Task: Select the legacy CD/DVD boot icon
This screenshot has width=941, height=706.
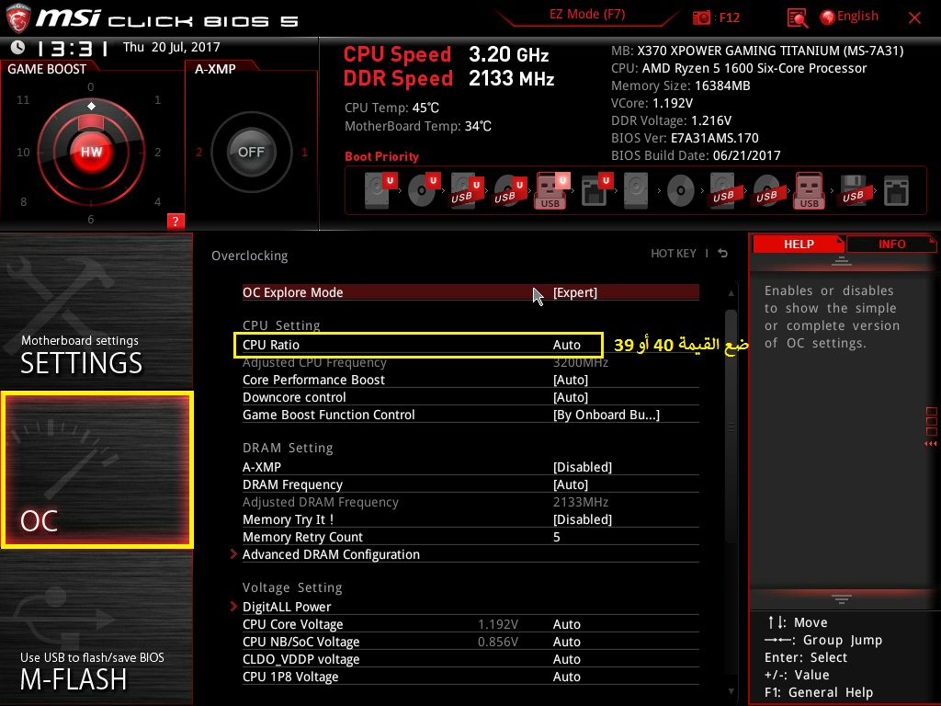Action: point(681,191)
